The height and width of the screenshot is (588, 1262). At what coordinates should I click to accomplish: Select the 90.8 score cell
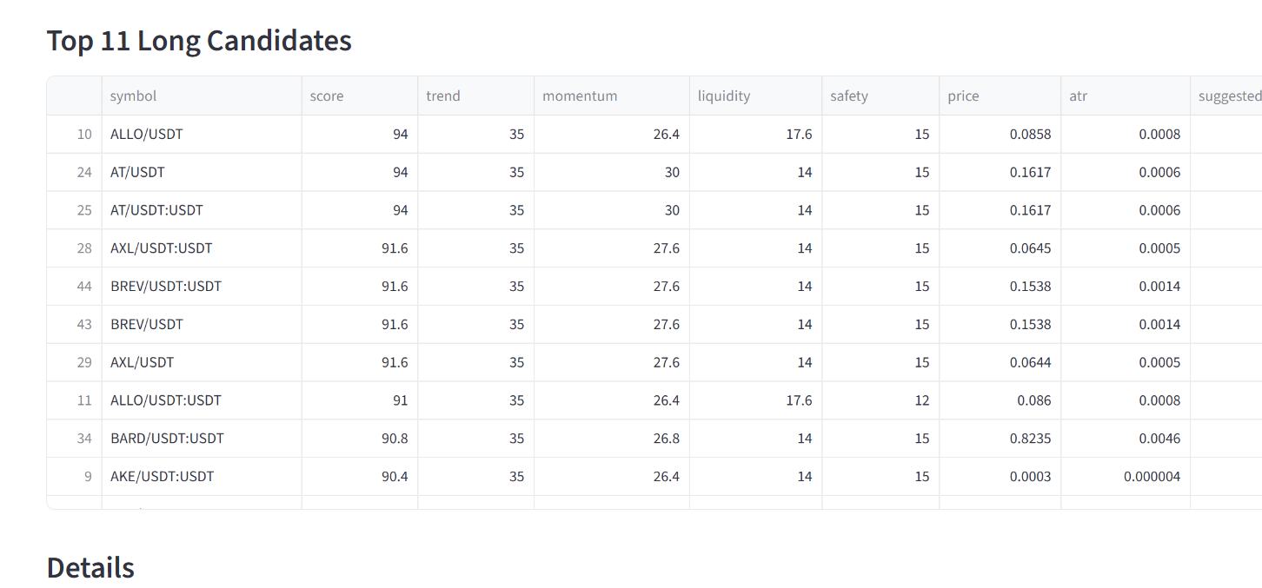[x=360, y=439]
